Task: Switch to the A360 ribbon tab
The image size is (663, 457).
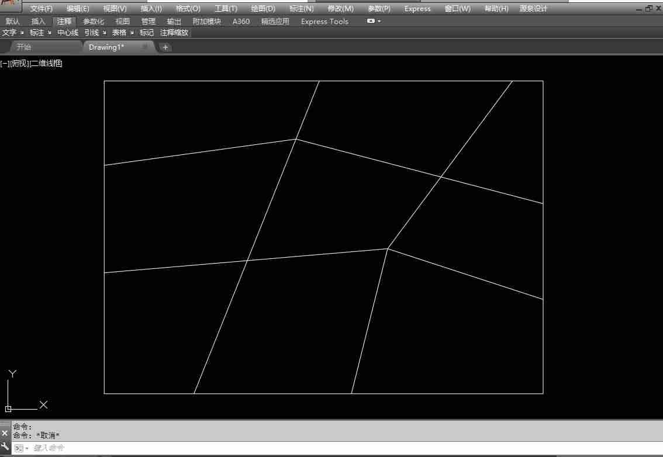Action: tap(241, 21)
